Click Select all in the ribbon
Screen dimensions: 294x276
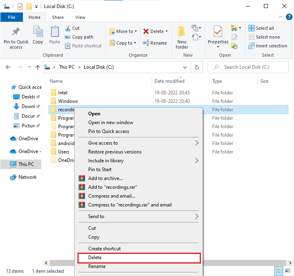261,28
